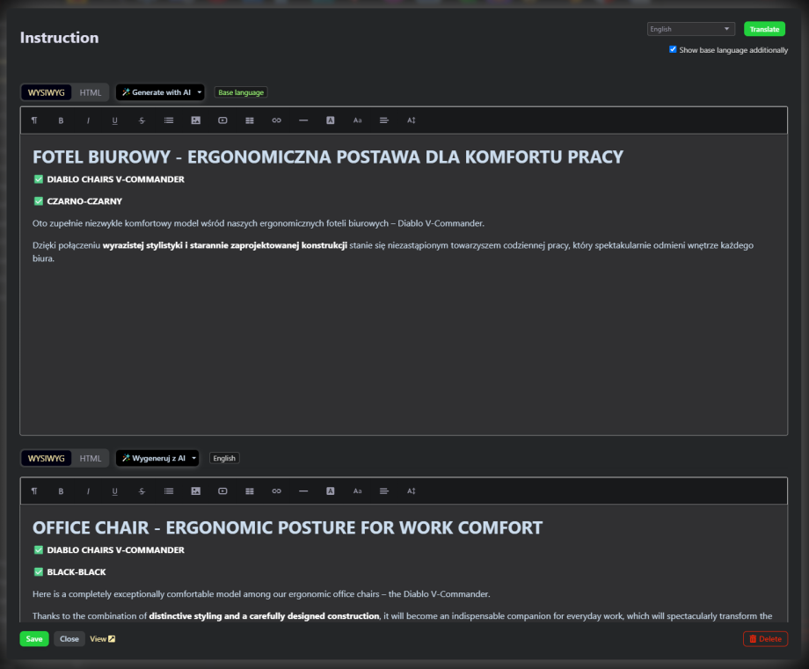The image size is (809, 669).
Task: Click the paragraph format icon in base language toolbar
Action: (34, 120)
